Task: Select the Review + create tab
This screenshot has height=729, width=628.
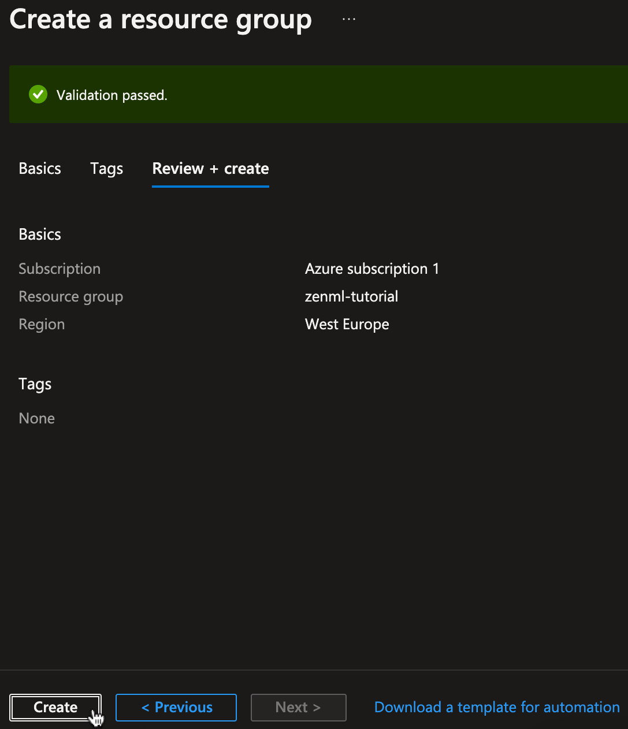Action: [x=210, y=169]
